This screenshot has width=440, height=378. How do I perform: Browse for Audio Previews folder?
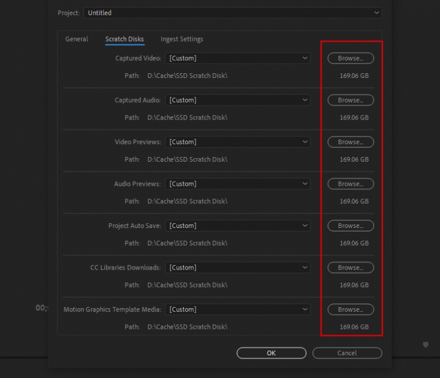[x=350, y=184]
